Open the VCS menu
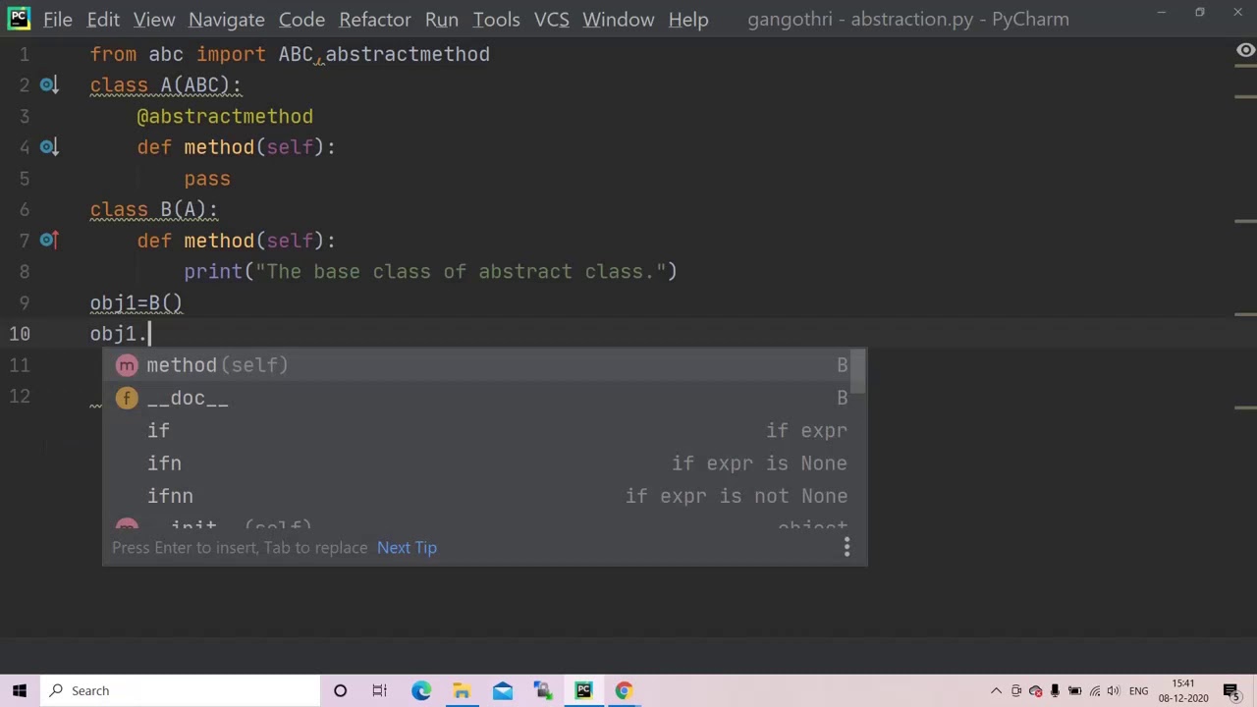Viewport: 1257px width, 707px height. click(x=552, y=19)
